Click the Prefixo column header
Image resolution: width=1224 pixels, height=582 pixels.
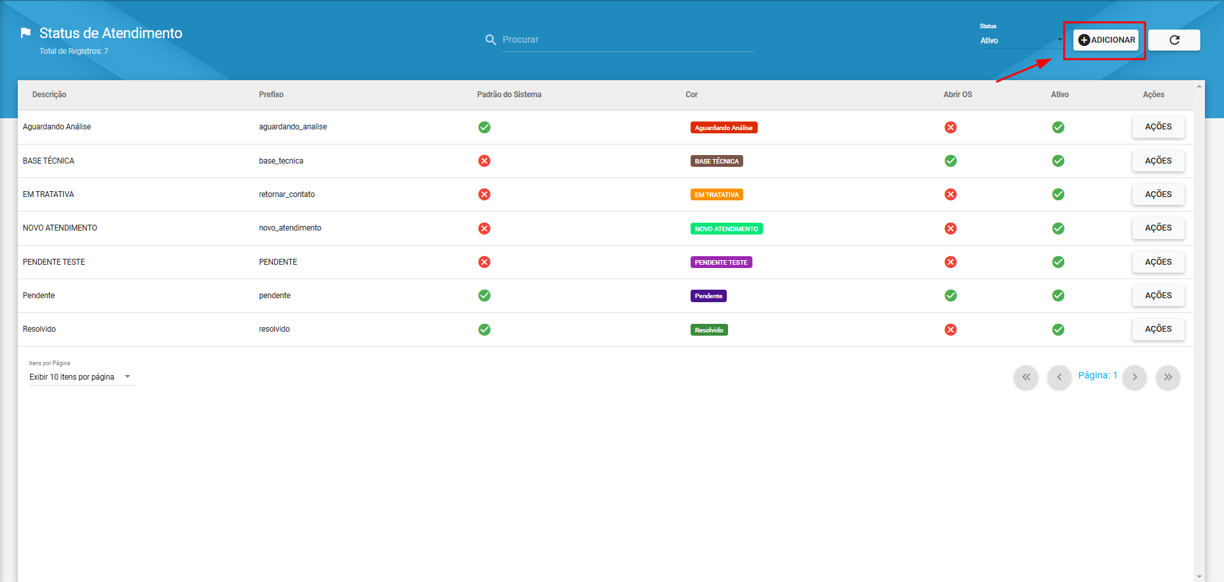pyautogui.click(x=271, y=95)
